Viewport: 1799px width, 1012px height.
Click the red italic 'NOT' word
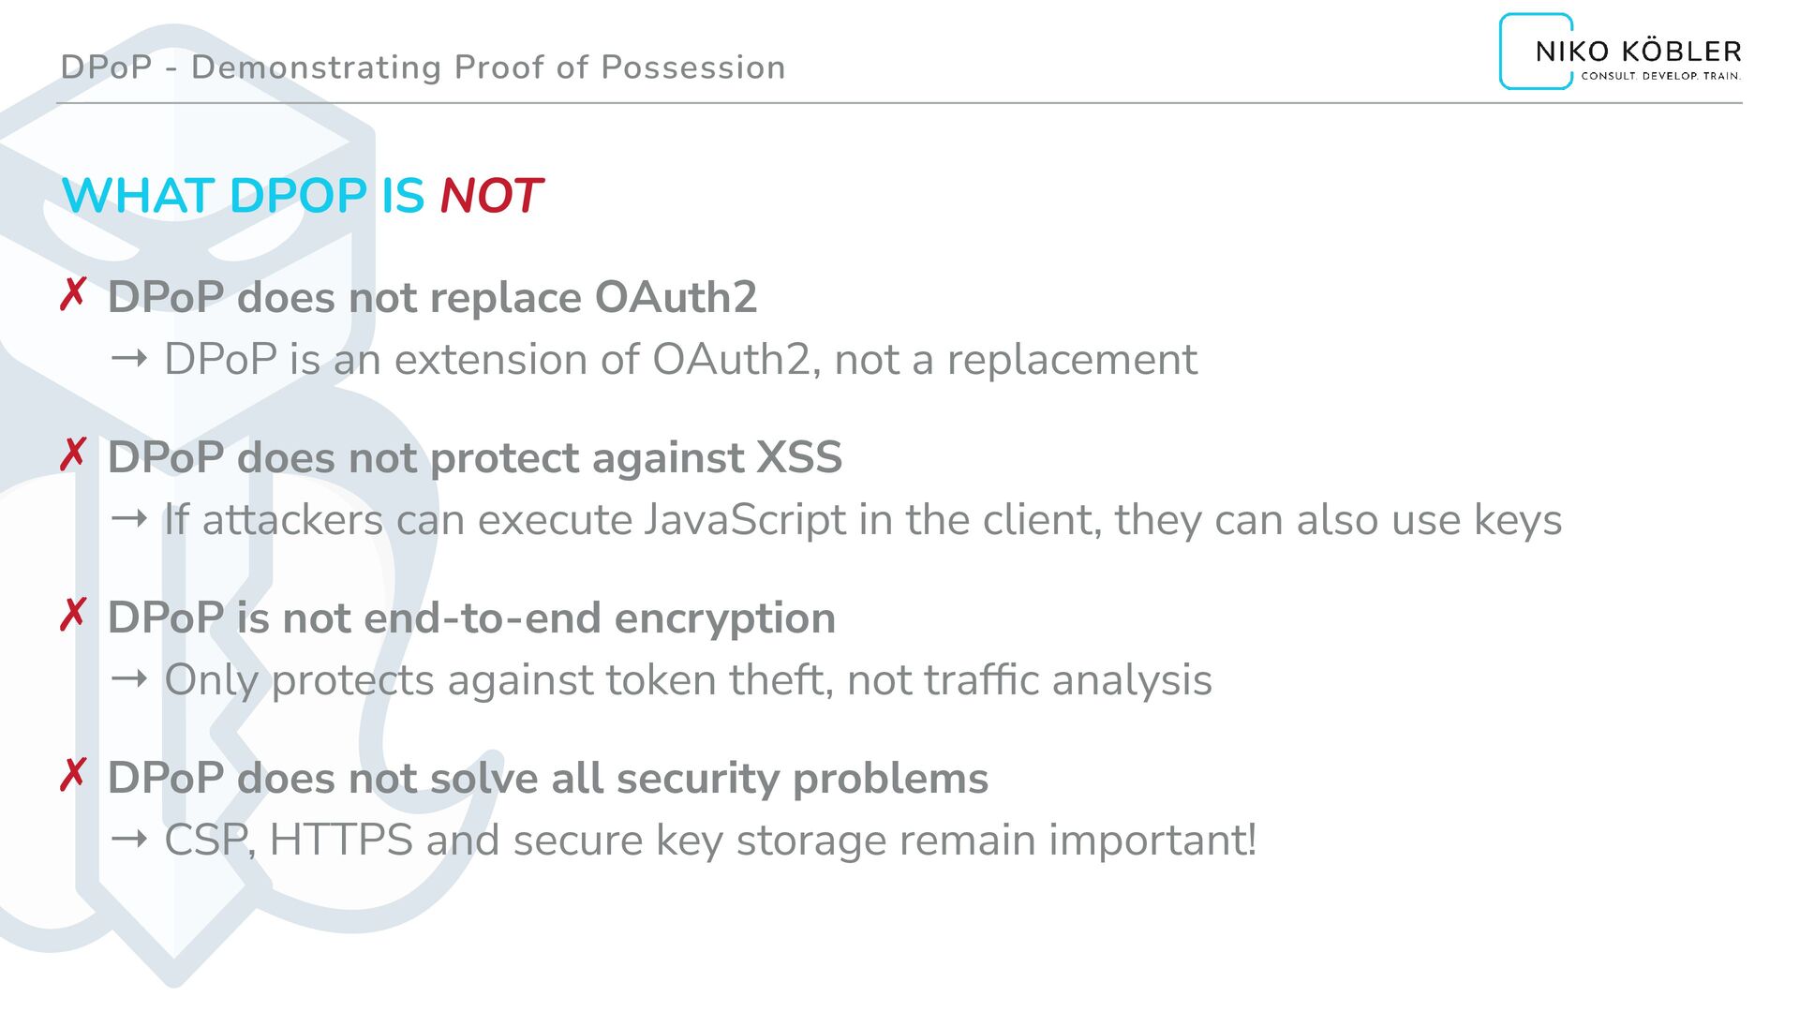(x=491, y=196)
